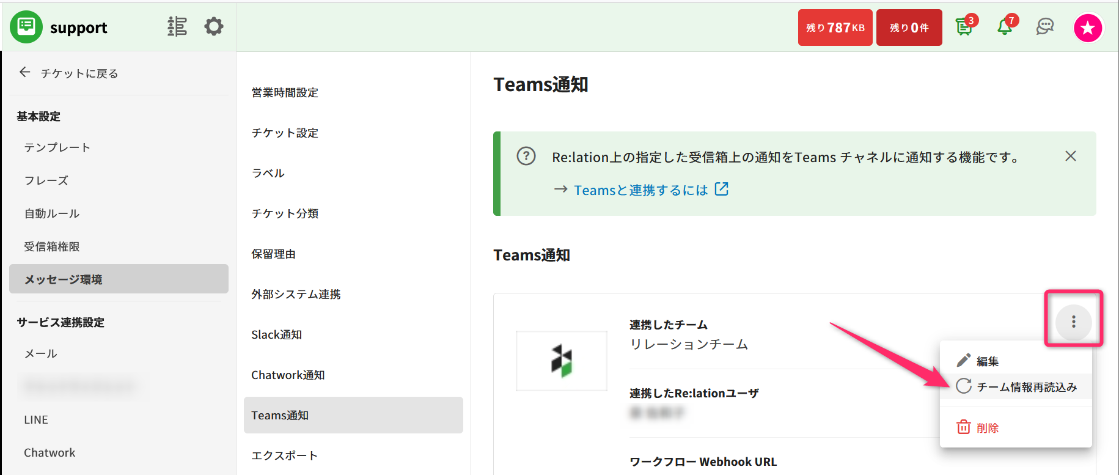Click the back arrow next to チケットに戻る

coord(24,72)
